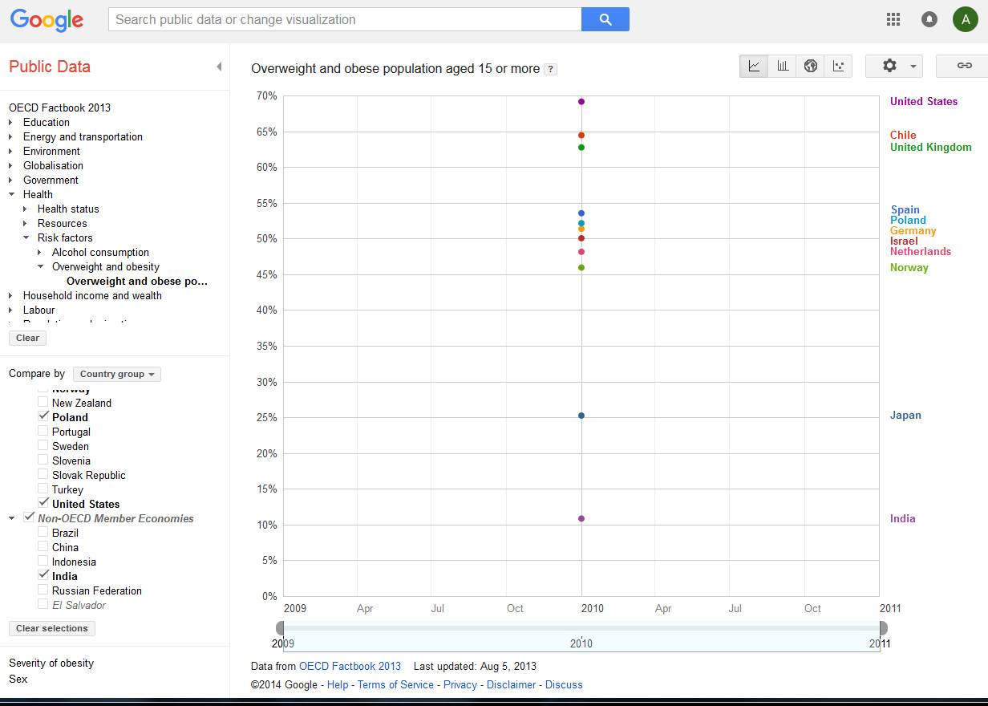Check the Slovak Republic checkbox
The image size is (988, 706).
click(x=43, y=474)
